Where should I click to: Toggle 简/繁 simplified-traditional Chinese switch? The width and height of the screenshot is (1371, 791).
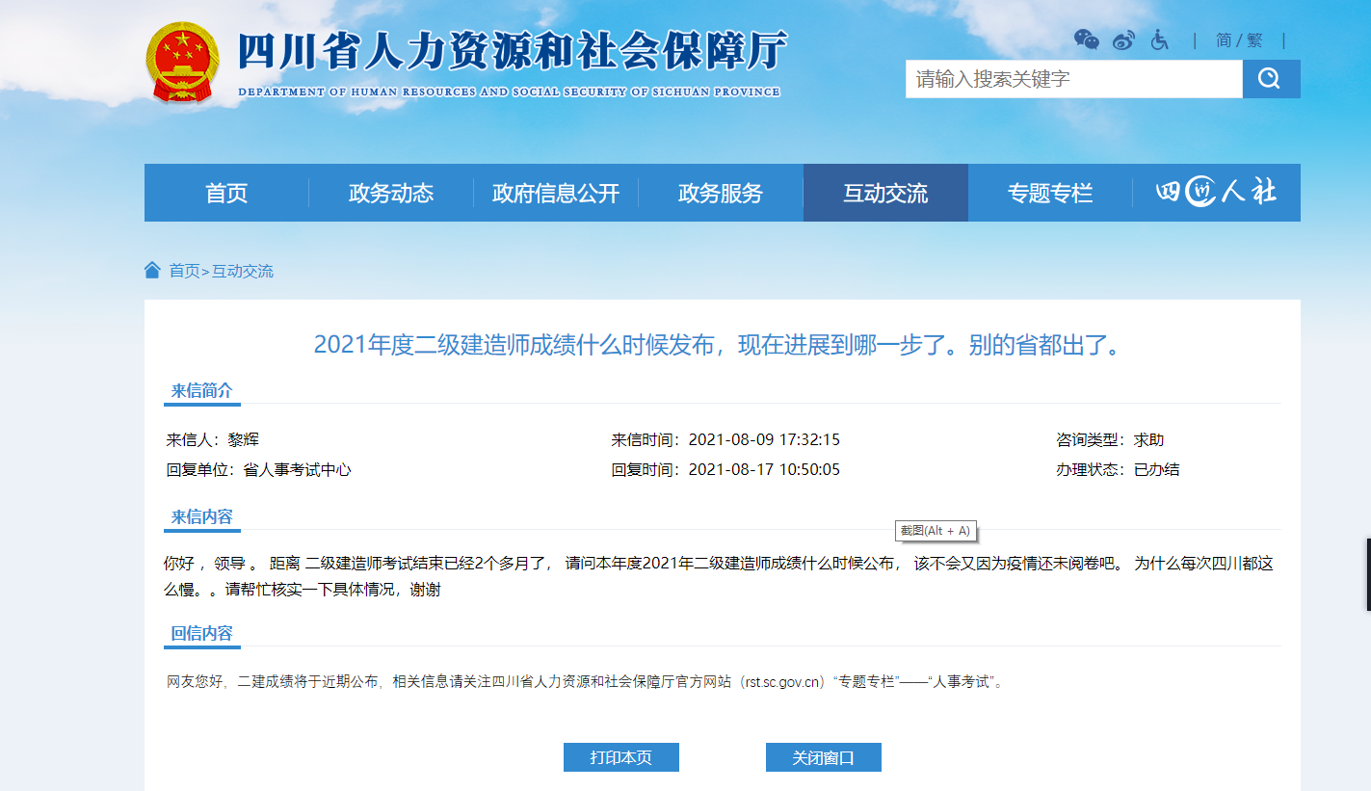tap(1238, 40)
